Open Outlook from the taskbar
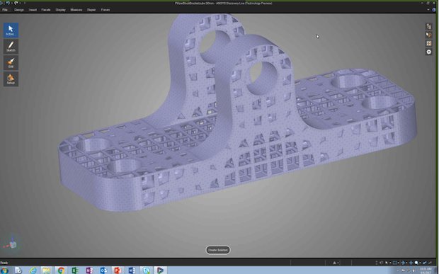This screenshot has height=274, width=439. click(103, 270)
